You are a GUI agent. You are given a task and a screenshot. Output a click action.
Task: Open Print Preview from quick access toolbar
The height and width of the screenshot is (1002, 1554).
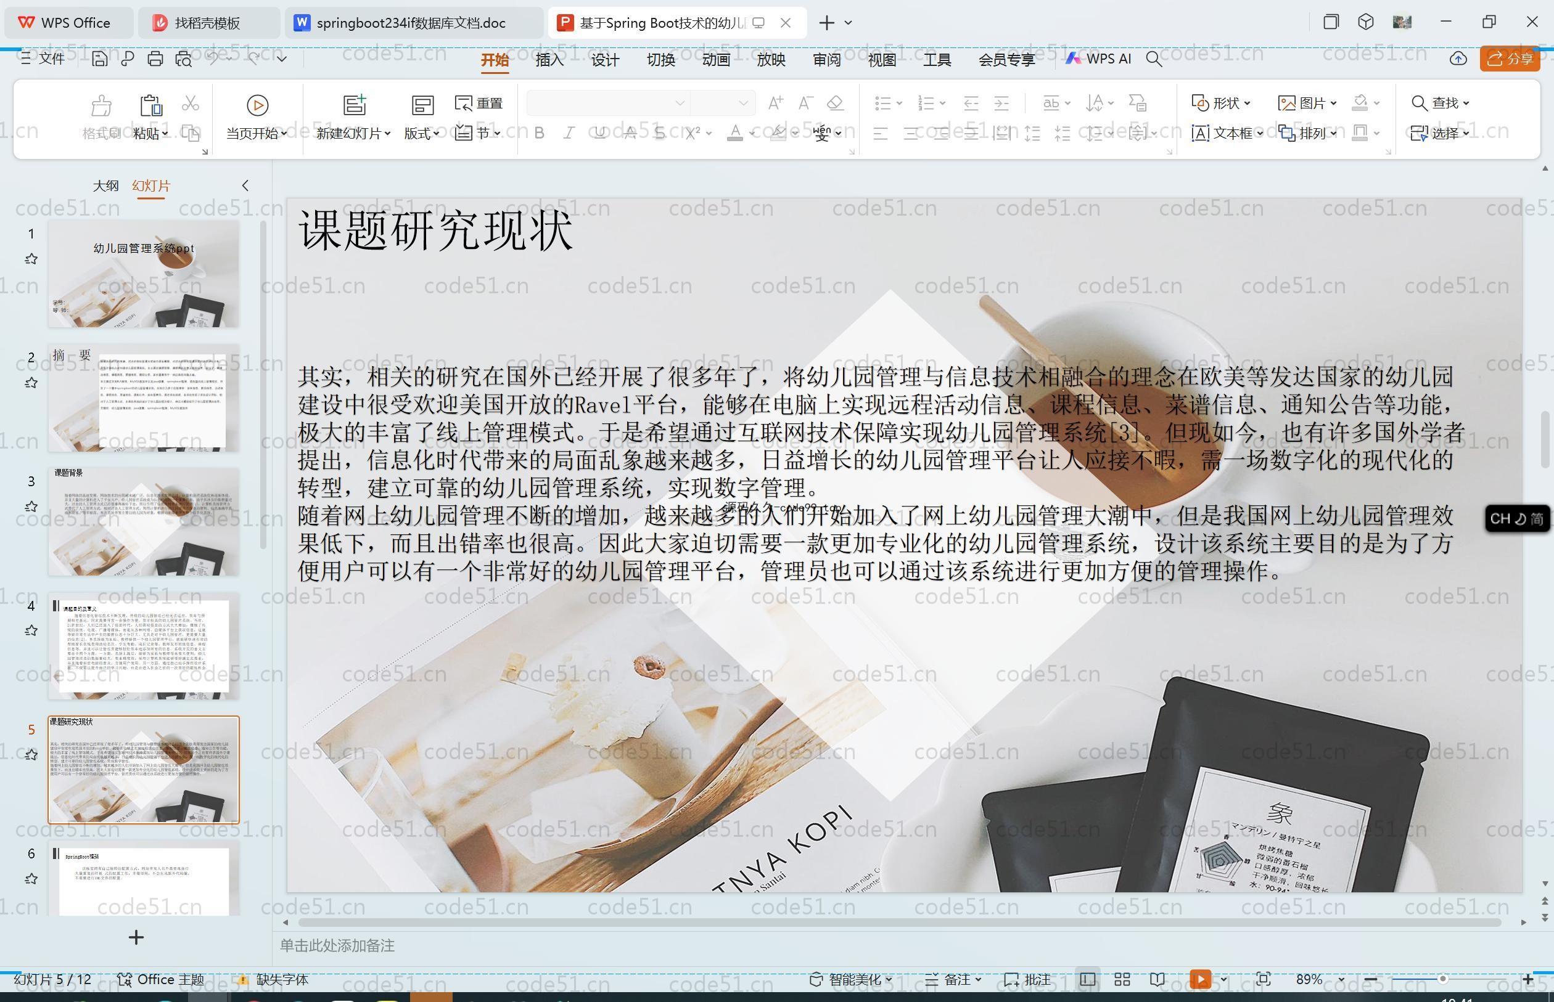pyautogui.click(x=184, y=59)
